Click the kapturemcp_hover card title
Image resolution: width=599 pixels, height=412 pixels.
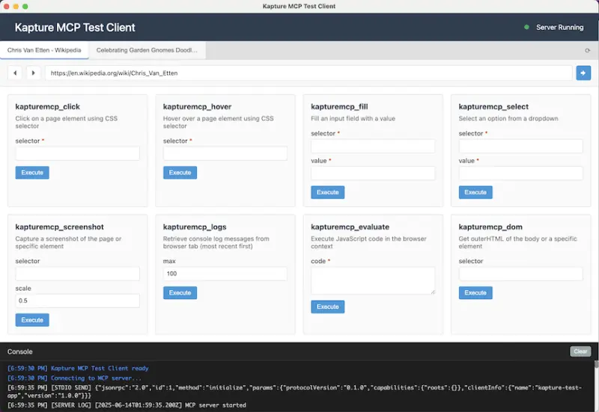pos(197,106)
